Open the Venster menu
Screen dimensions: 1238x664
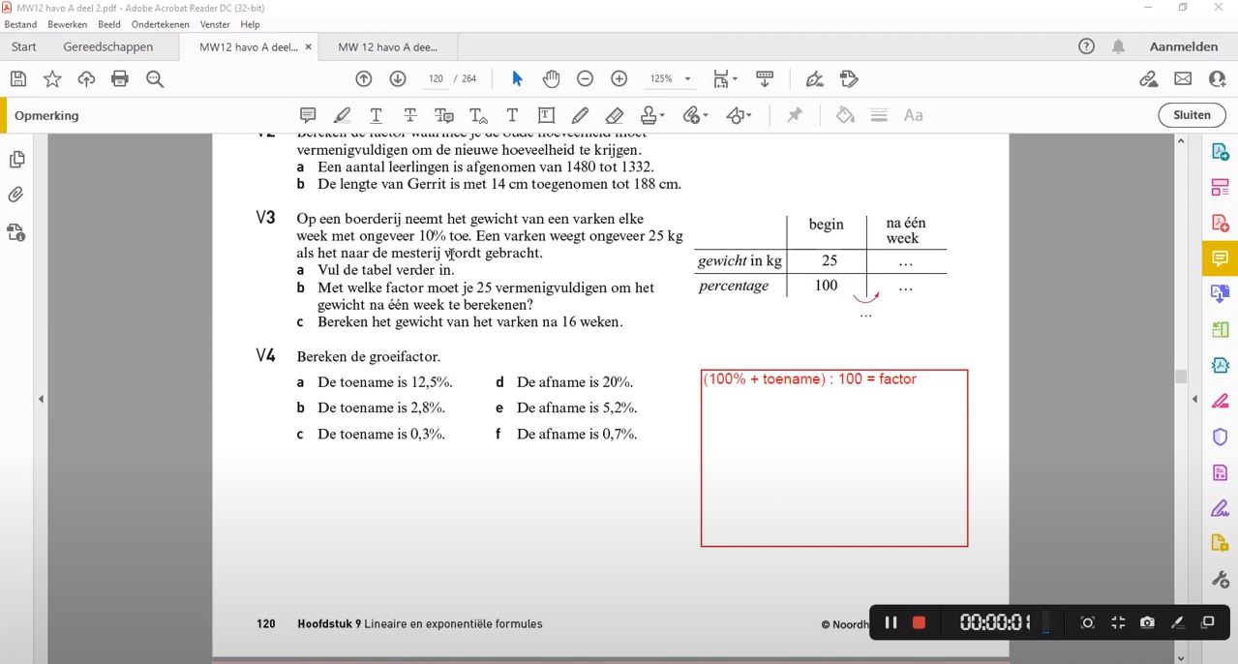pyautogui.click(x=215, y=24)
